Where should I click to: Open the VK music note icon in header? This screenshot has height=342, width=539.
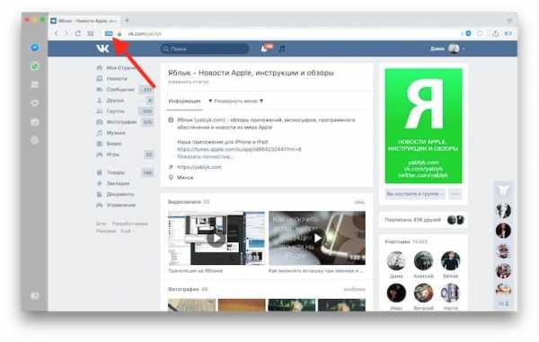click(282, 48)
